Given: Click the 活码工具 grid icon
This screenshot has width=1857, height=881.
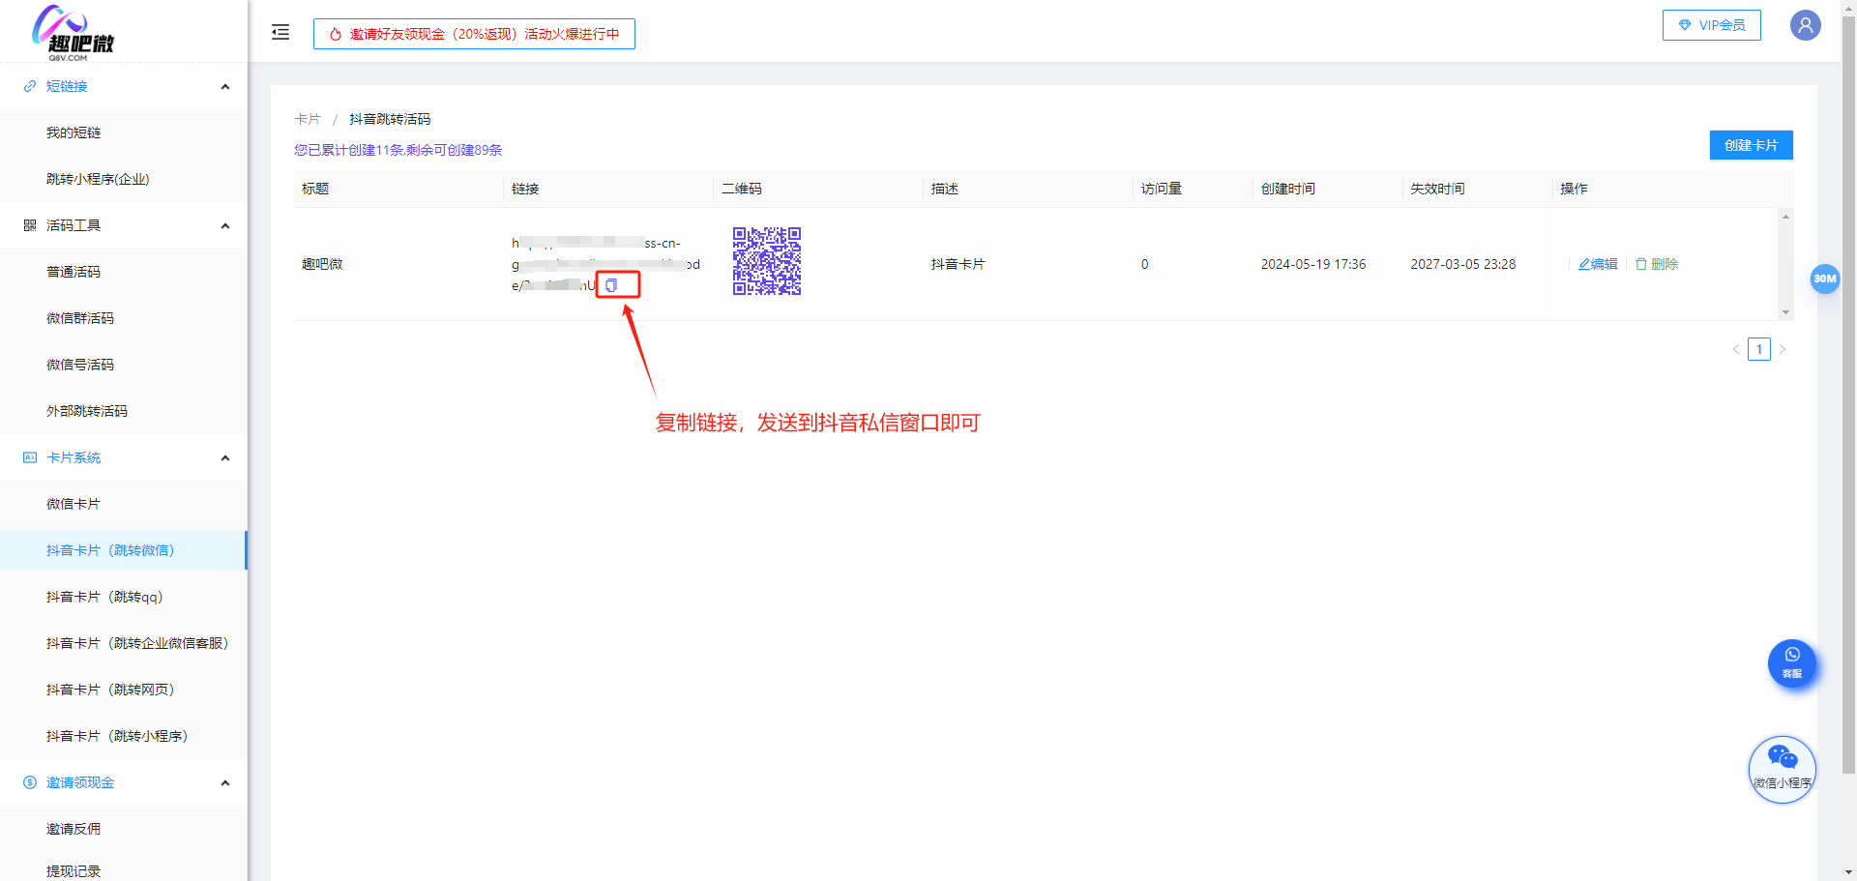Looking at the screenshot, I should [30, 225].
